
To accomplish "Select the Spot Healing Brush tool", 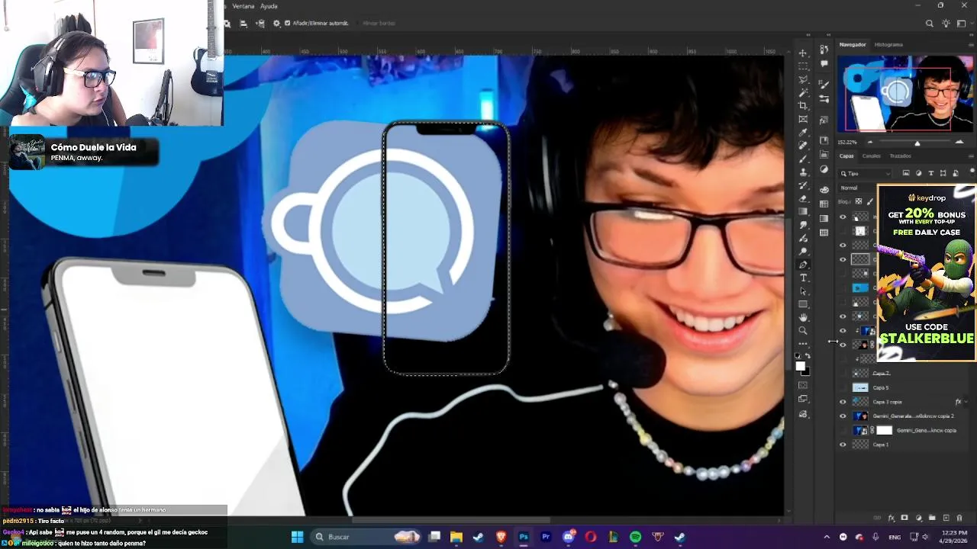I will pyautogui.click(x=803, y=145).
